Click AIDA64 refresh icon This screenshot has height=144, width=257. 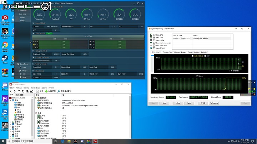23,91
